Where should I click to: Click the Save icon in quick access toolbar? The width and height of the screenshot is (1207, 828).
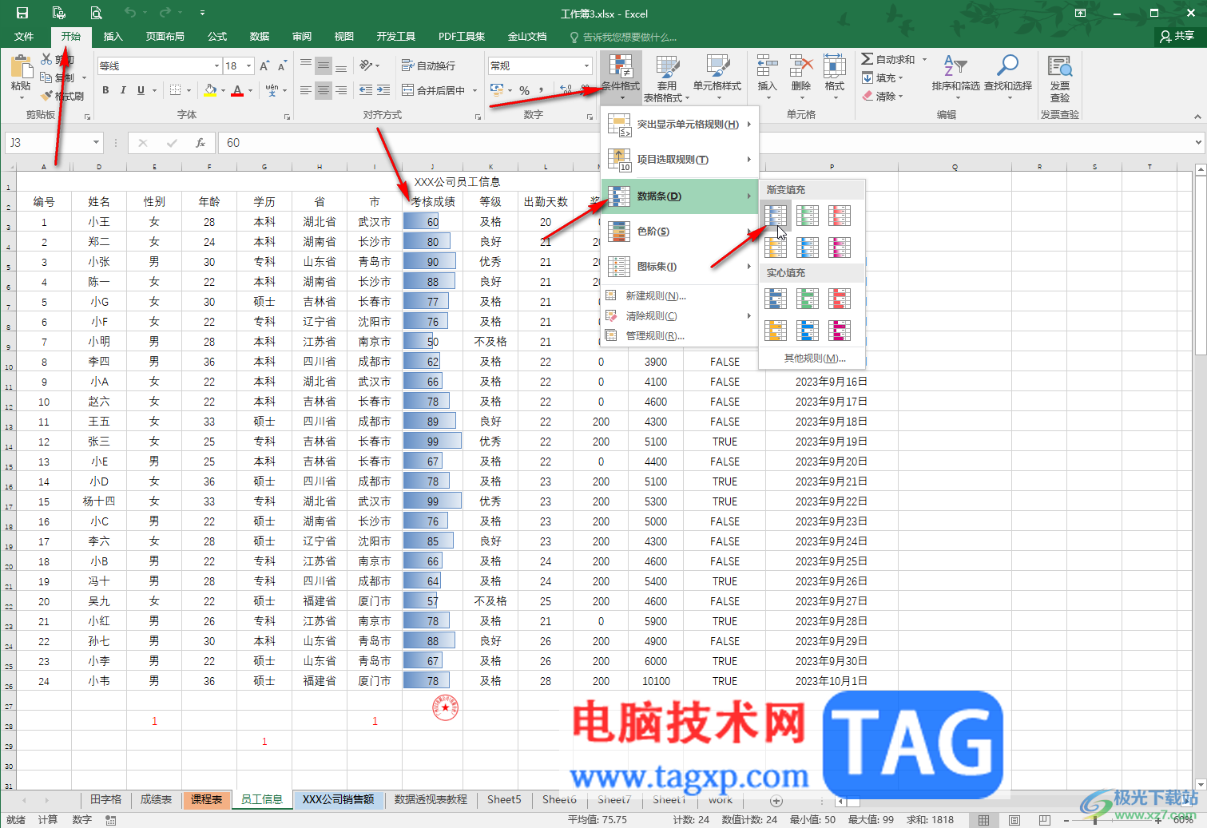[22, 13]
